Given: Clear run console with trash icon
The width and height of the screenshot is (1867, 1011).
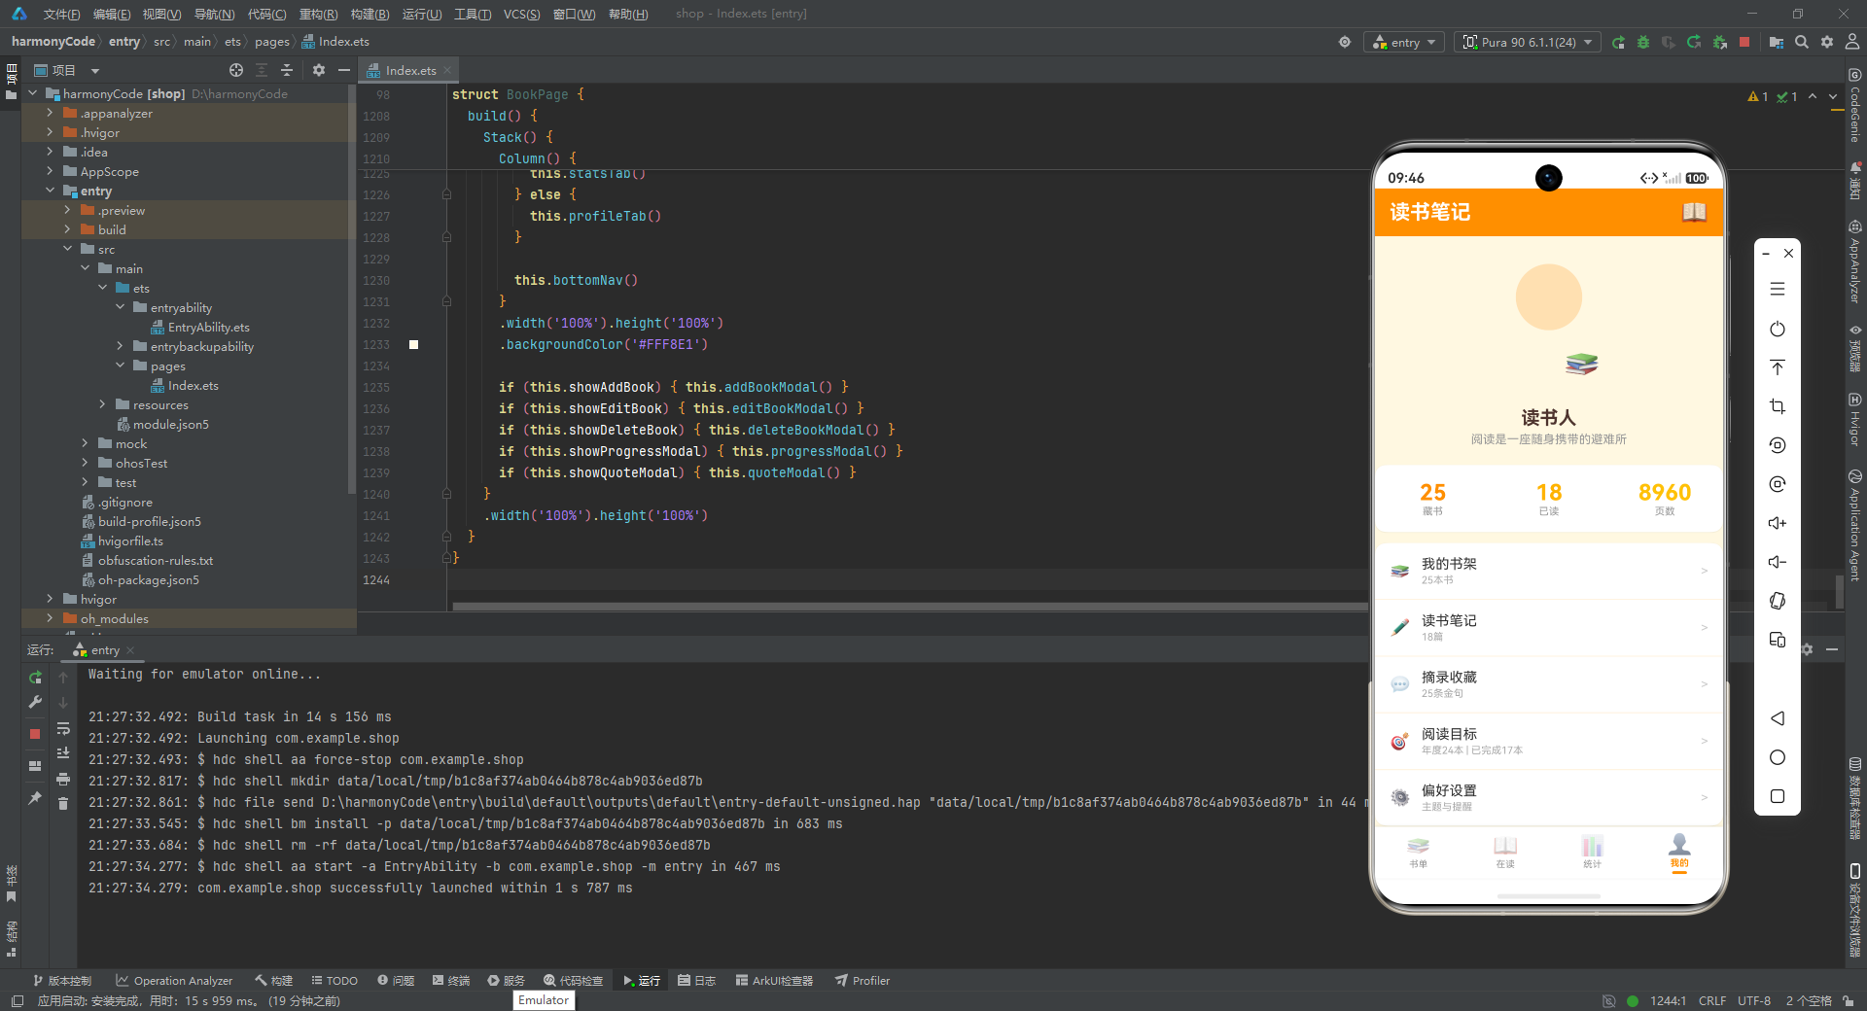Looking at the screenshot, I should click(x=63, y=803).
